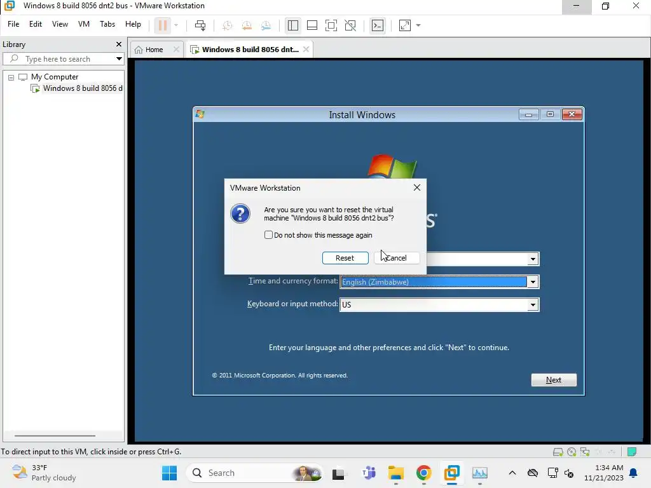Select My Computer in the library
This screenshot has width=651, height=488.
pyautogui.click(x=55, y=77)
